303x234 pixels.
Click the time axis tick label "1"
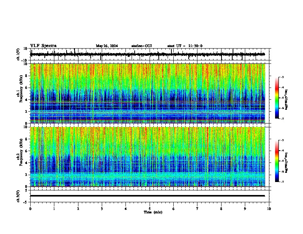pyautogui.click(x=54, y=209)
